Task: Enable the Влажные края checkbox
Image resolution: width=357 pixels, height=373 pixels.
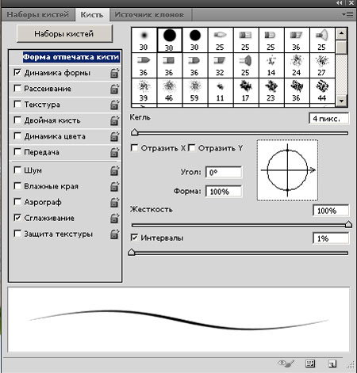Action: click(x=17, y=186)
